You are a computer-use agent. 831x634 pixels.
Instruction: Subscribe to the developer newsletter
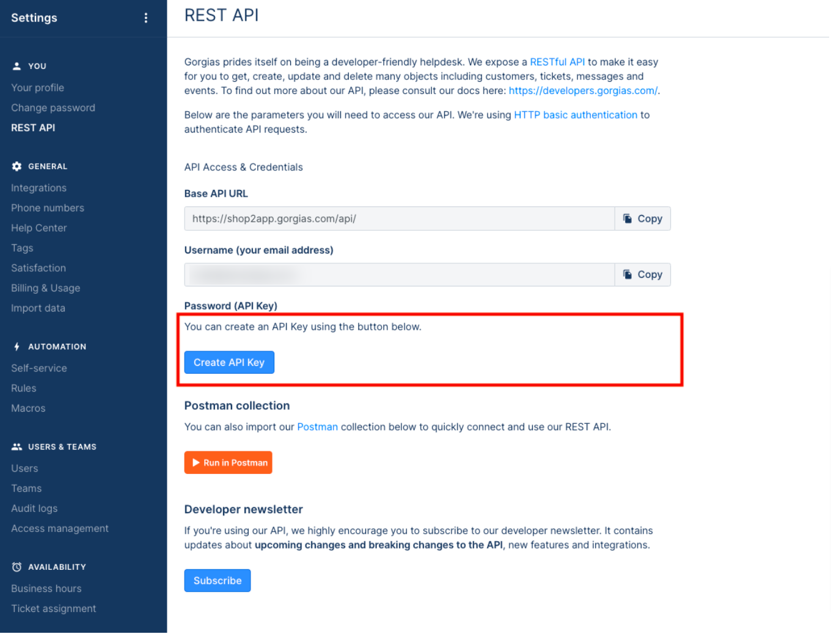pos(218,580)
